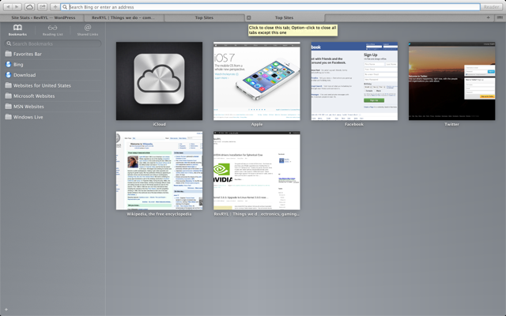Click the 'Wikipedia, the free encyclopedia' label
506x316 pixels.
(x=160, y=214)
